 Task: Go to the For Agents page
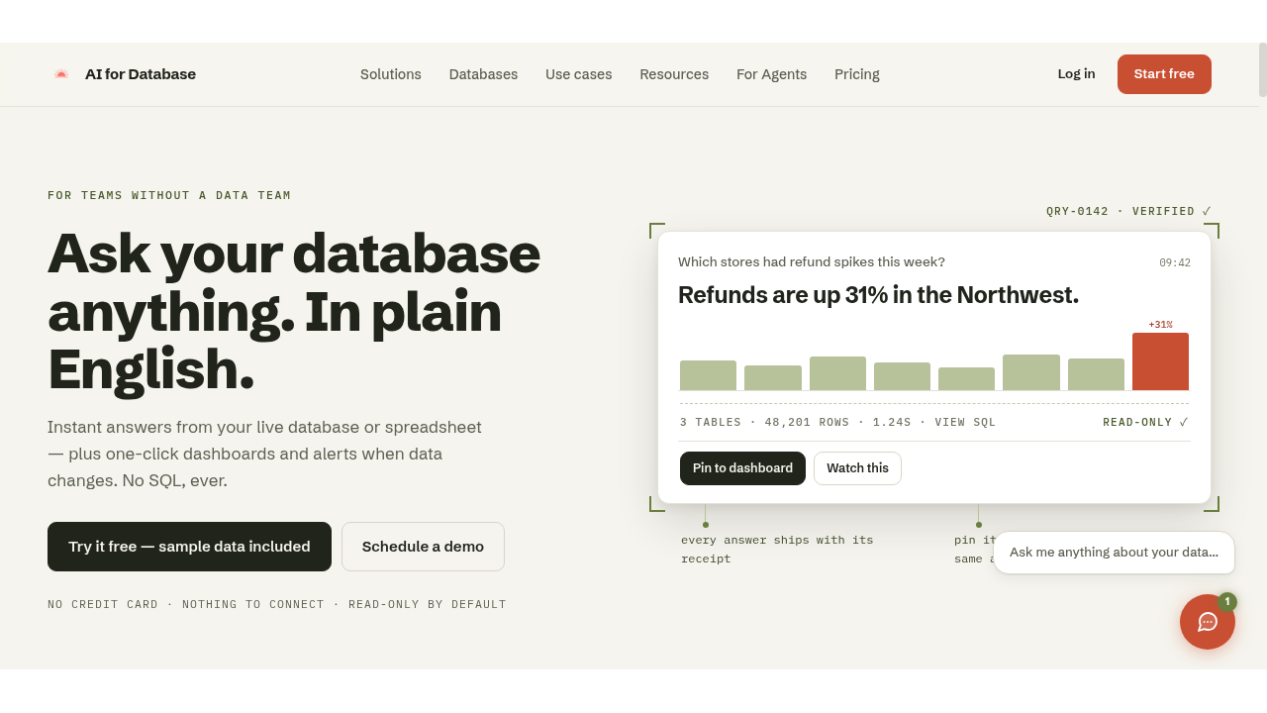tap(772, 74)
